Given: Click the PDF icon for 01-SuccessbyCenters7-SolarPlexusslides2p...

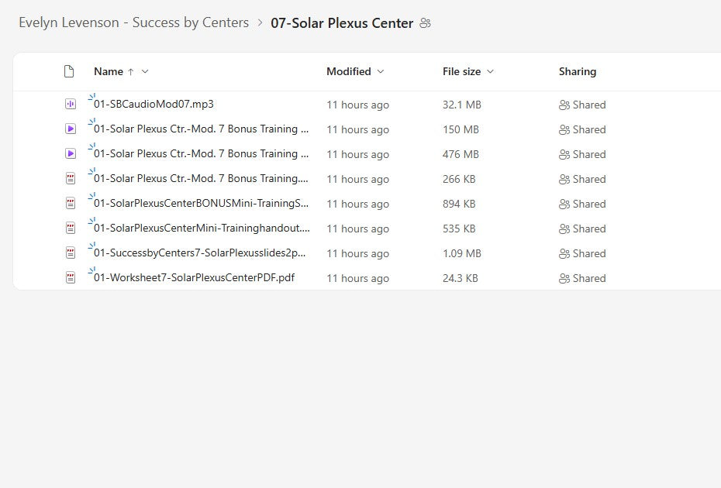Looking at the screenshot, I should point(71,253).
